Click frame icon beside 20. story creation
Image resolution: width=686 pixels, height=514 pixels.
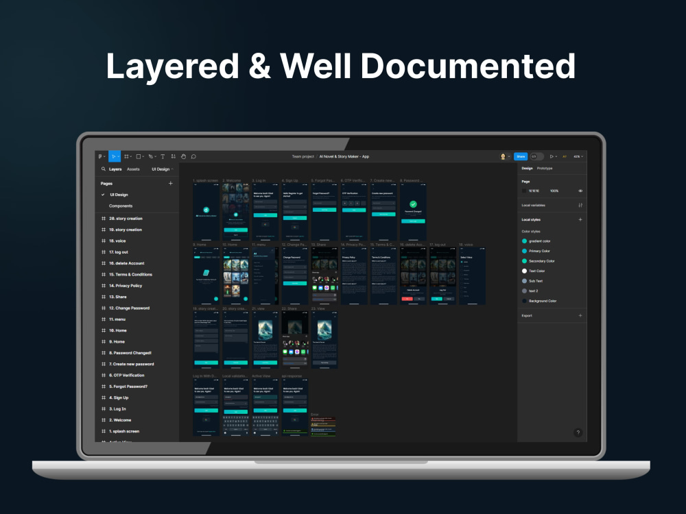tap(104, 219)
